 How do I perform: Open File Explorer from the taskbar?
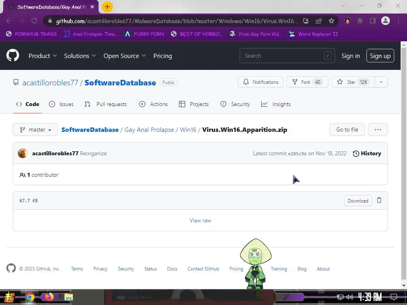(68, 297)
